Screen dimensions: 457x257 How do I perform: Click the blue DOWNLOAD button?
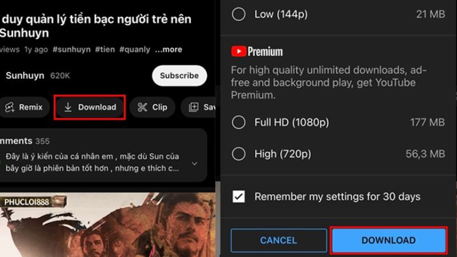click(389, 240)
